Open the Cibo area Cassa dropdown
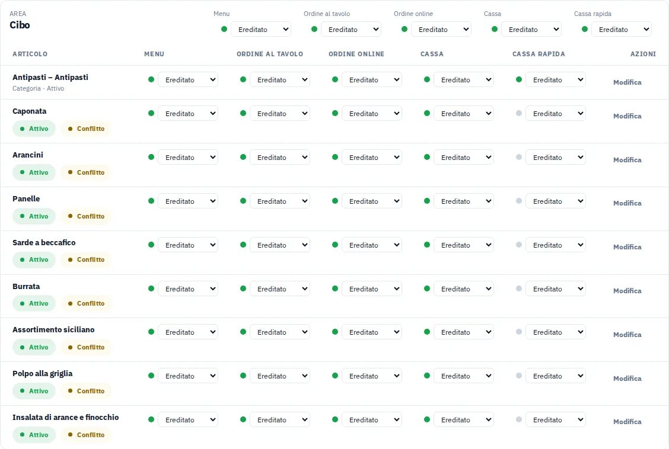This screenshot has width=669, height=449. (x=531, y=30)
